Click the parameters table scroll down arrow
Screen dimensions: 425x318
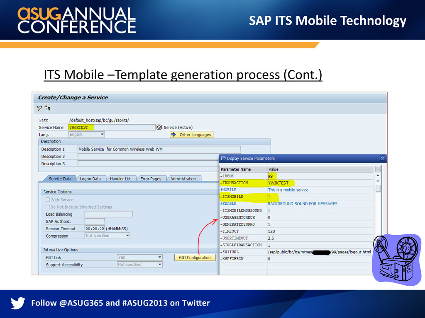tap(378, 181)
